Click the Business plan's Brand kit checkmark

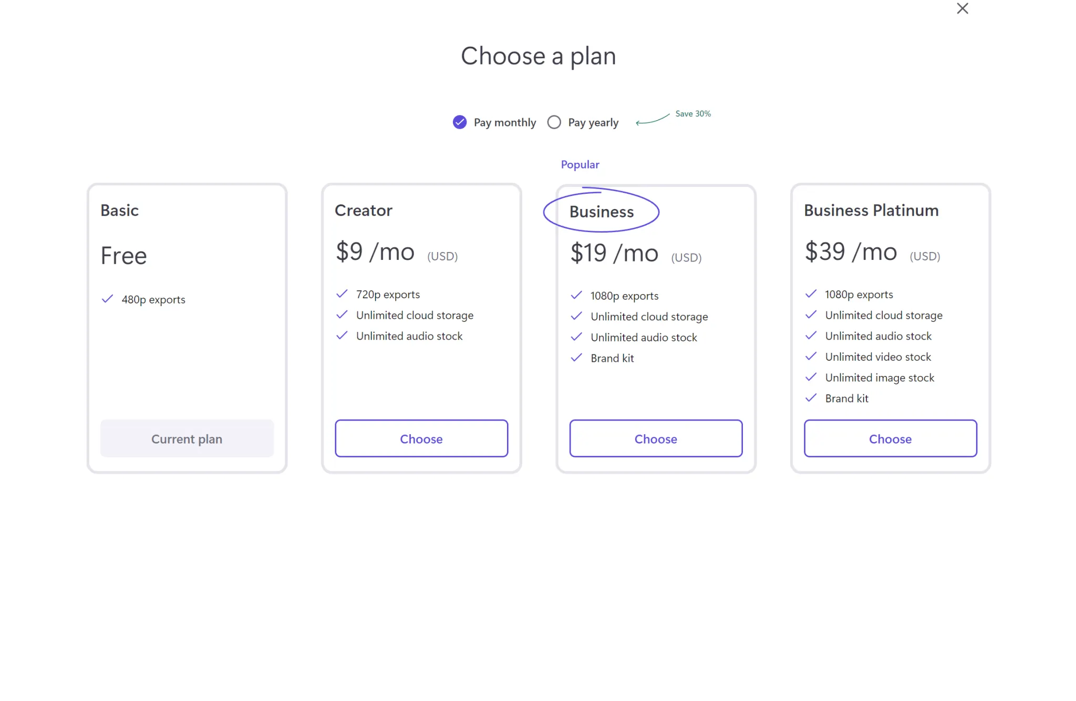(576, 358)
